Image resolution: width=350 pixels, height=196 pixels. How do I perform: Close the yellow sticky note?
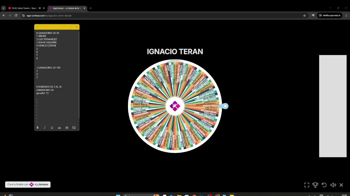pyautogui.click(x=77, y=27)
